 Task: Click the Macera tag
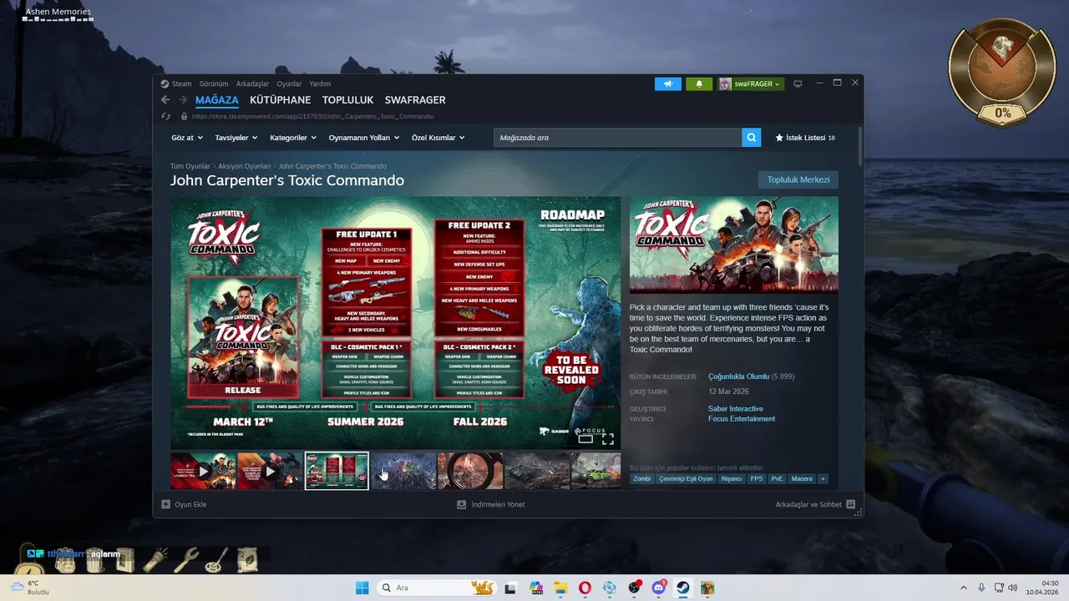pyautogui.click(x=802, y=479)
